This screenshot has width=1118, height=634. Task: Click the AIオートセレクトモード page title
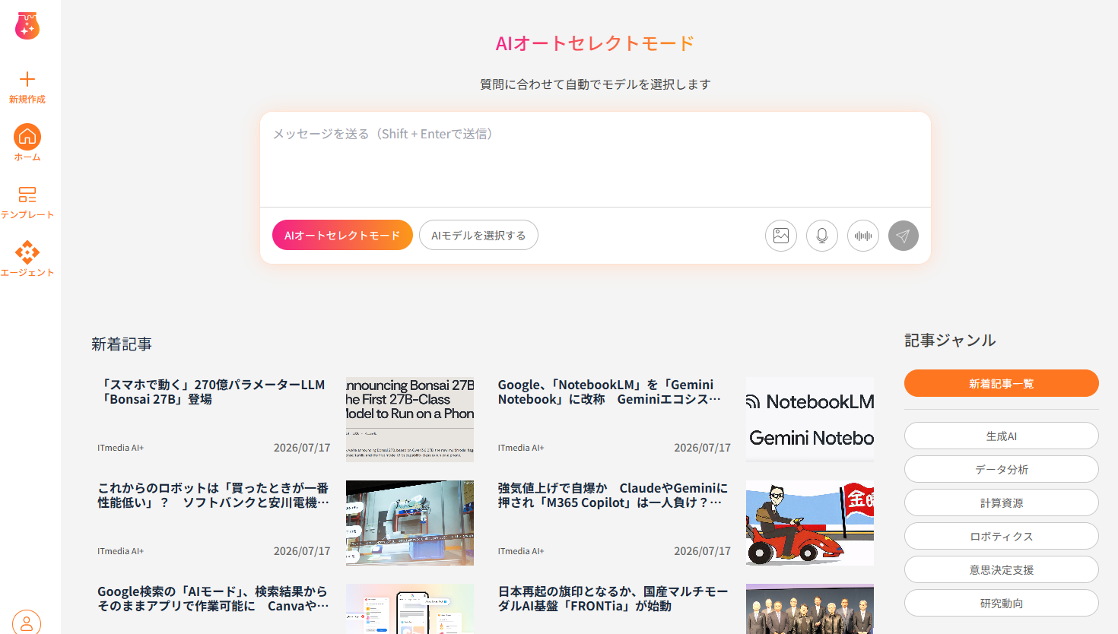coord(595,43)
